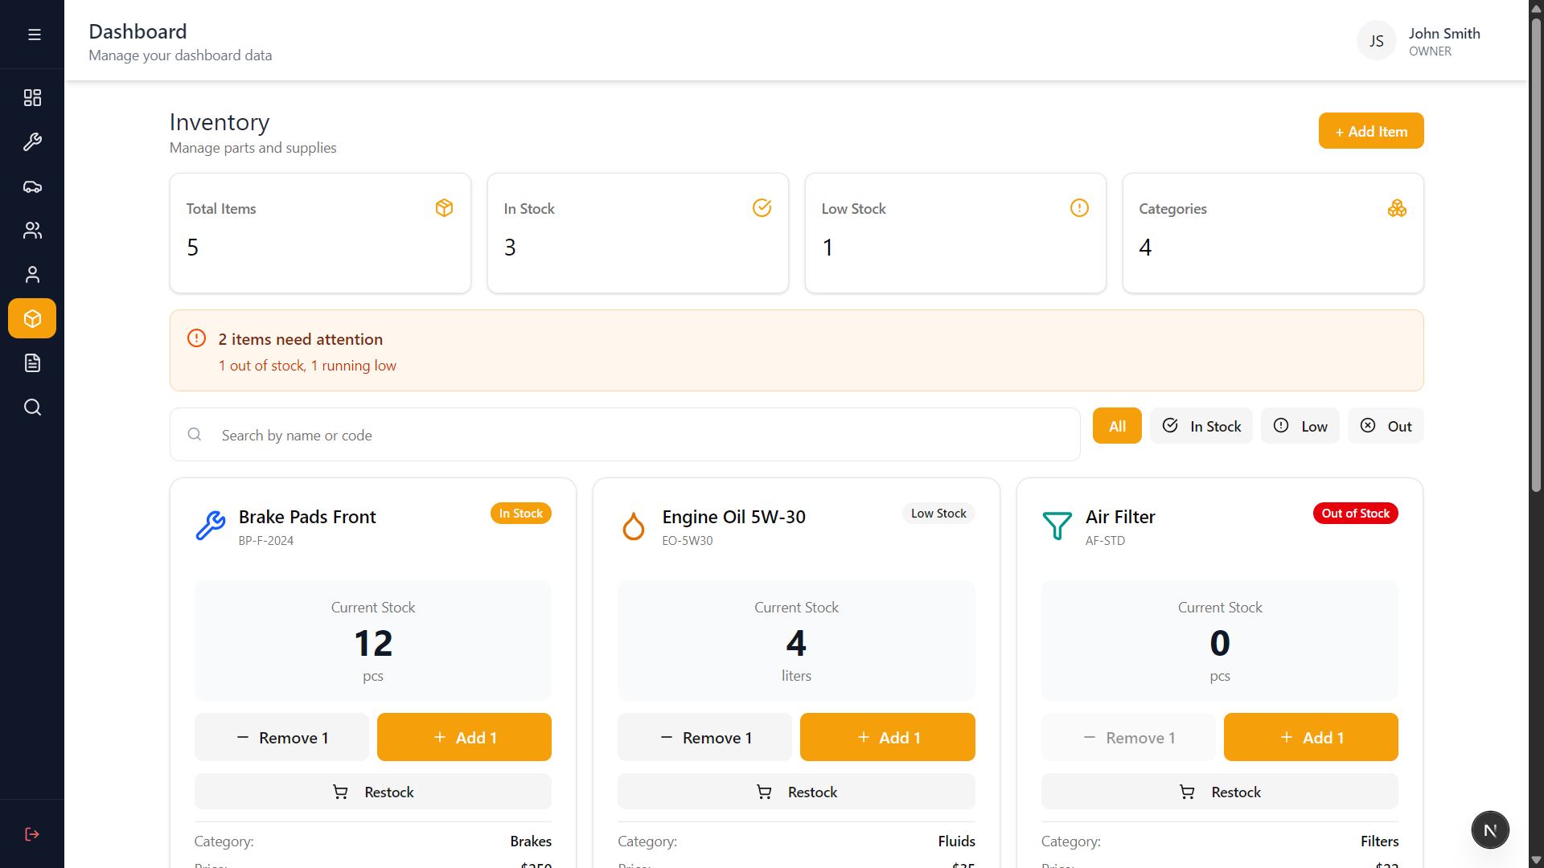Select the In Stock filter
The height and width of the screenshot is (868, 1544).
tap(1201, 425)
